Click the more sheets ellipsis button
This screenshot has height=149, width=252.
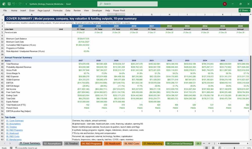pos(204,143)
